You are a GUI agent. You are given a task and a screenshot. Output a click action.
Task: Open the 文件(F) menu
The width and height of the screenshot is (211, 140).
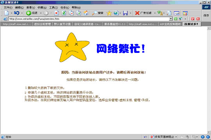tap(8, 7)
